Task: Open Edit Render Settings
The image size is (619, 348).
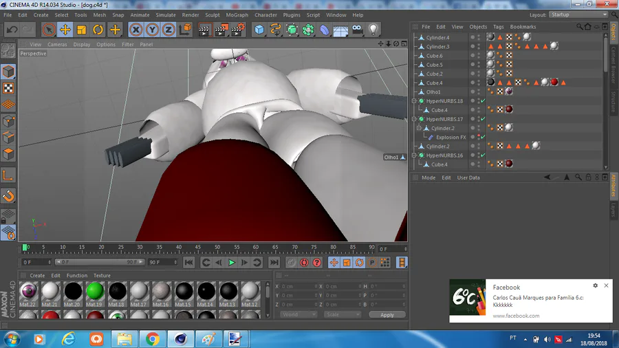Action: click(x=238, y=30)
